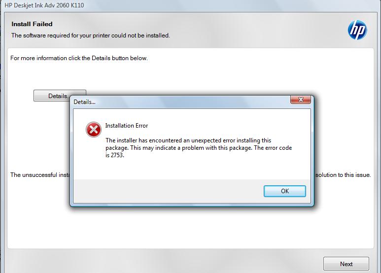Click the HP Deskjet Ink Adv 2060 K110 title
381x273 pixels.
click(x=44, y=5)
